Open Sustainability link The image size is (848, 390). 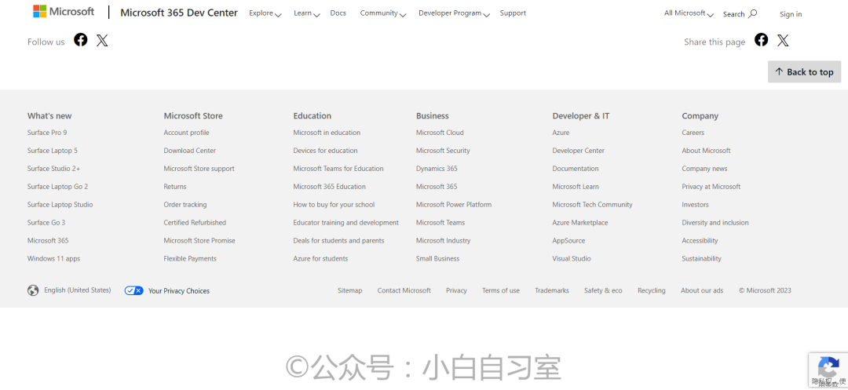point(701,259)
